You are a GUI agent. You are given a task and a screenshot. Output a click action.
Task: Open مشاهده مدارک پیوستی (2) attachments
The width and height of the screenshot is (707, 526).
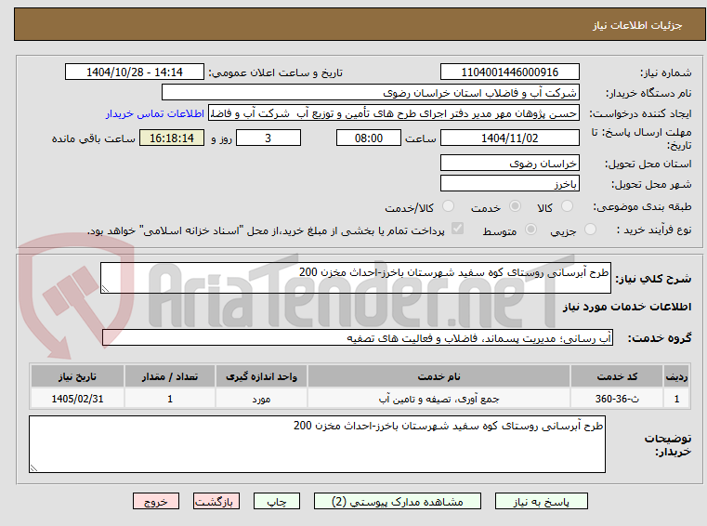tap(398, 502)
